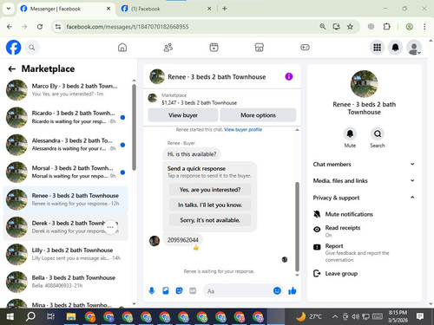This screenshot has width=434, height=325.
Task: Search in conversation via magnifier icon
Action: (378, 133)
